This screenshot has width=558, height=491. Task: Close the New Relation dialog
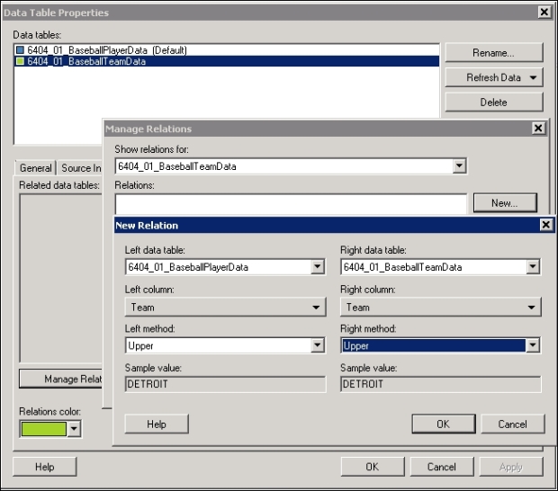tap(545, 225)
